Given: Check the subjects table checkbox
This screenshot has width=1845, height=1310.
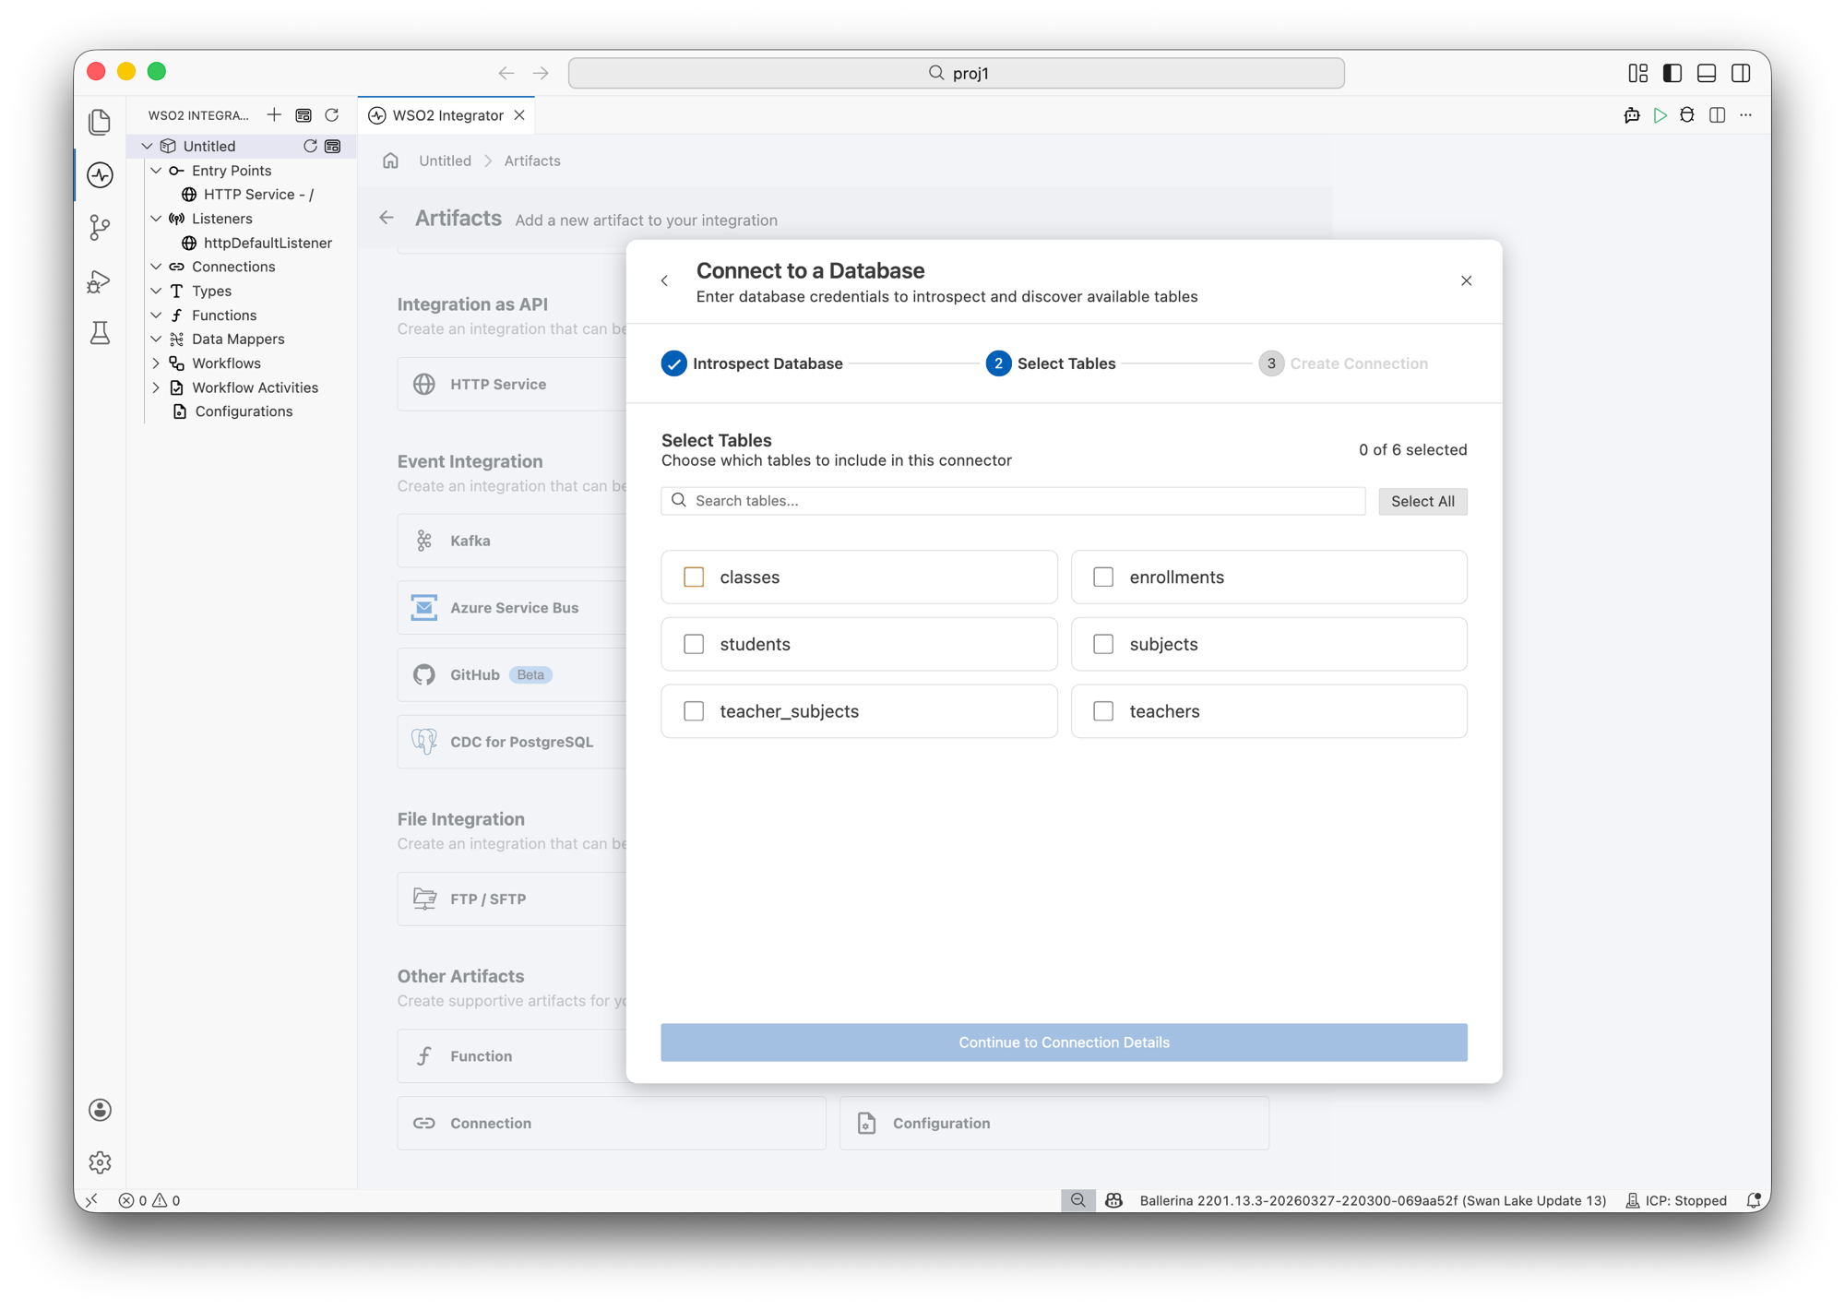Looking at the screenshot, I should [x=1103, y=644].
